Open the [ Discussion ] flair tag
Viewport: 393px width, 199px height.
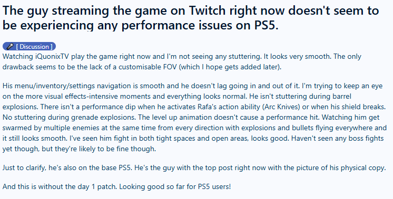[x=30, y=46]
